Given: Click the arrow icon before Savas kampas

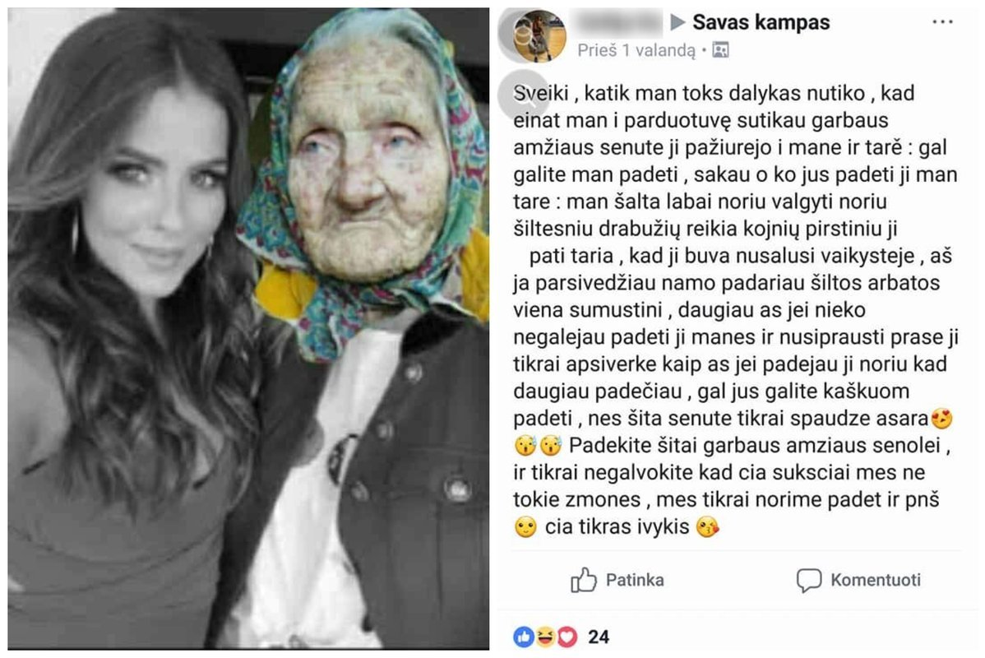Looking at the screenshot, I should click(x=677, y=23).
